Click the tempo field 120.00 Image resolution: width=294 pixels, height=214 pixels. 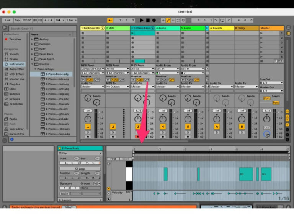(x=27, y=20)
